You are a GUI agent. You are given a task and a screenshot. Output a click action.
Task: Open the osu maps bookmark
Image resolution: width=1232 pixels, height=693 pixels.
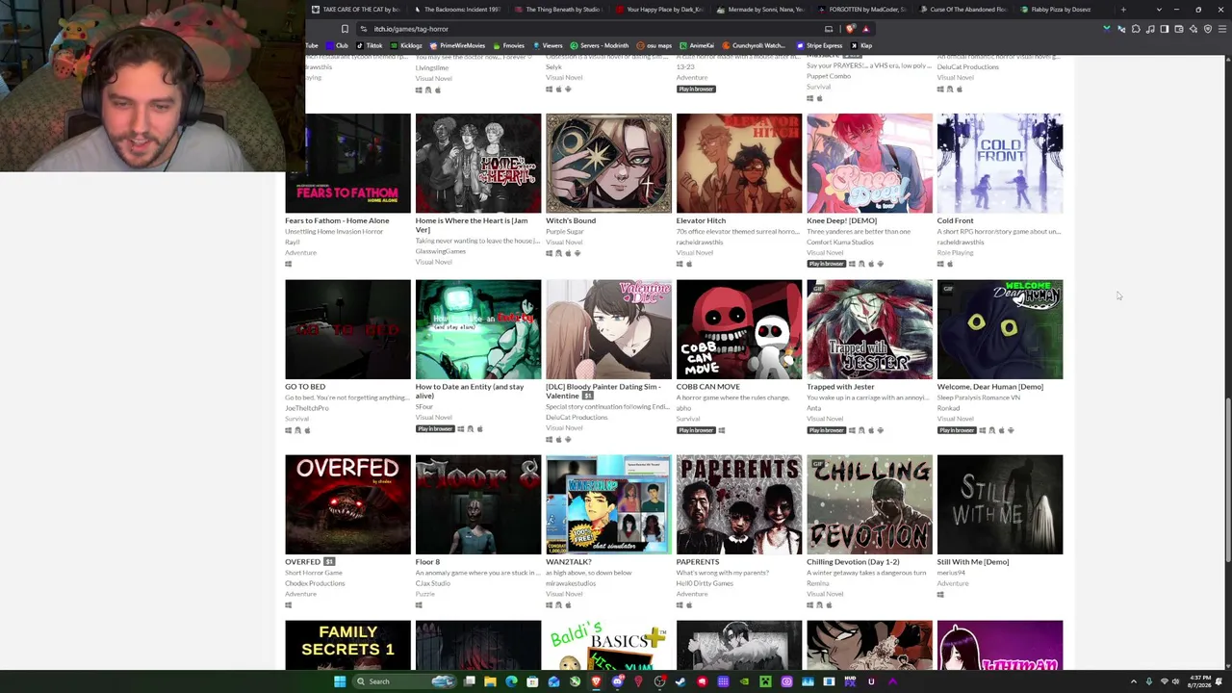pos(654,45)
